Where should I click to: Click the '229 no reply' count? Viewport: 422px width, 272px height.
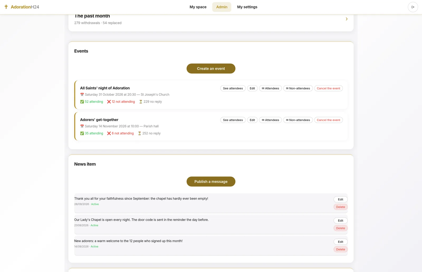[x=150, y=102]
